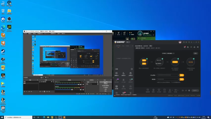Expand microphone device arrow in companion toolbar
The height and width of the screenshot is (119, 211).
172,90
